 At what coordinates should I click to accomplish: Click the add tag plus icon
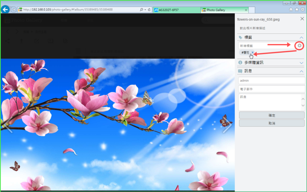299,46
